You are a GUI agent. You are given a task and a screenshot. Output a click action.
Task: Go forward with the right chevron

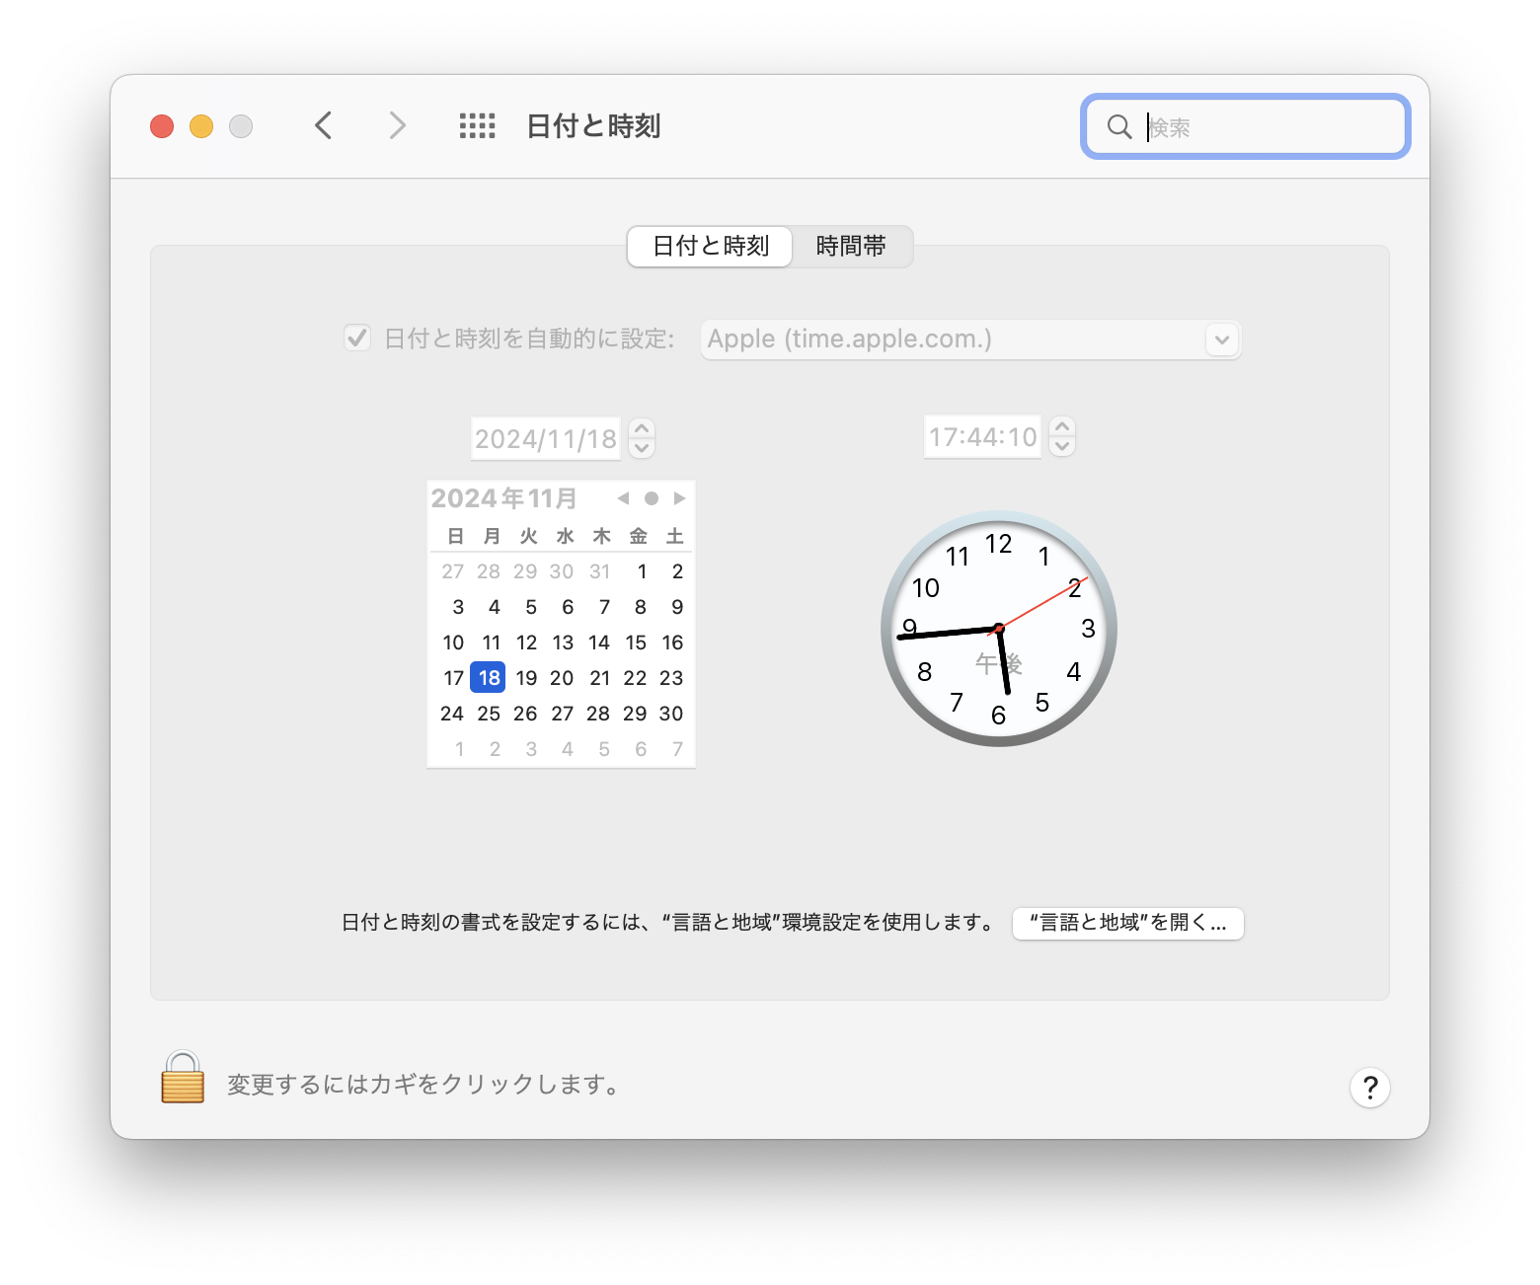pyautogui.click(x=397, y=126)
